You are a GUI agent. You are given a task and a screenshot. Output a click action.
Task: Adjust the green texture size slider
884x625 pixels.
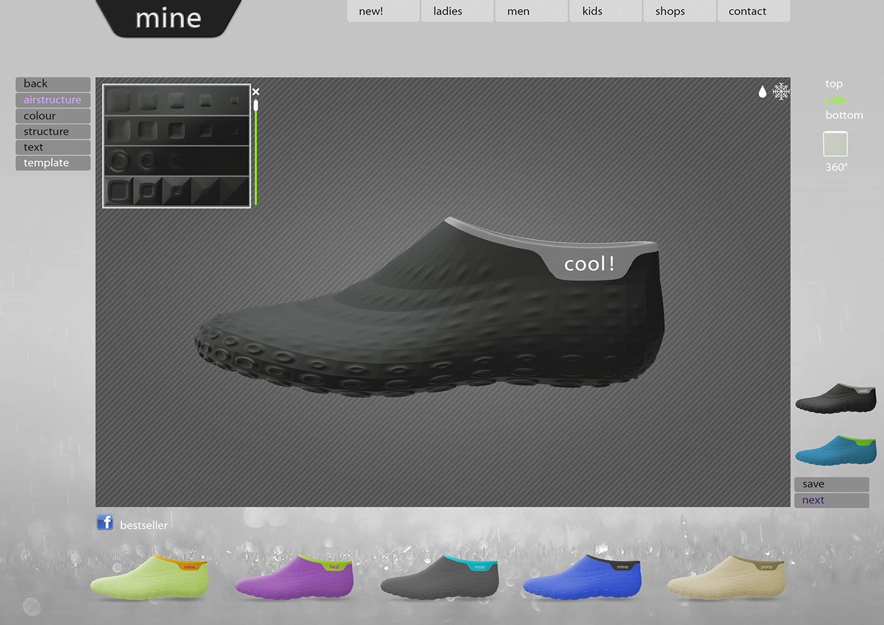(256, 105)
